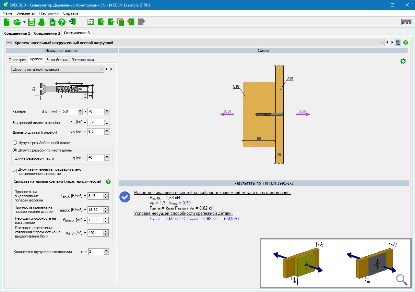Uncheck the pre-drilled hole screw checkbox
415x292 pixels.
(x=15, y=171)
